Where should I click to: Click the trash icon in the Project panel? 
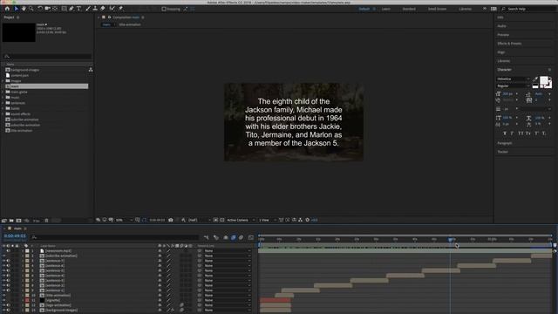(46, 221)
